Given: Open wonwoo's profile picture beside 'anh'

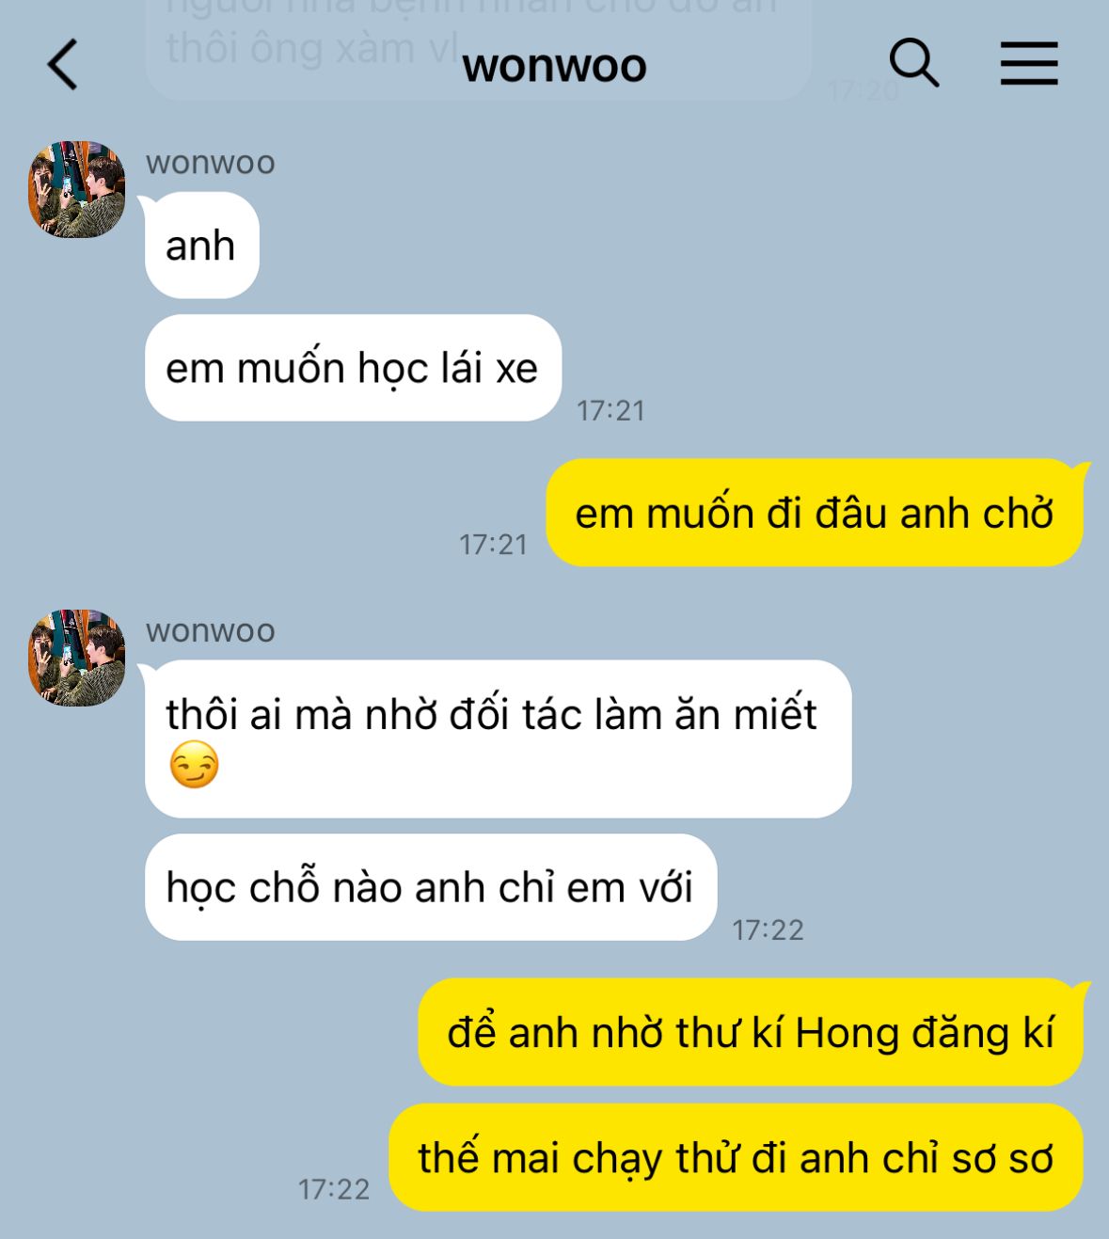Looking at the screenshot, I should pos(76,189).
